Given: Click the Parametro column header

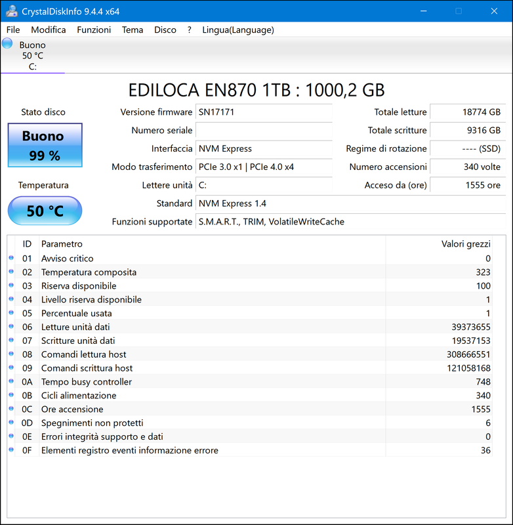Looking at the screenshot, I should pyautogui.click(x=212, y=243).
